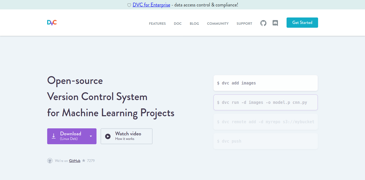Select the '$ dvc run -d images' command card
The height and width of the screenshot is (180, 365).
point(266,102)
